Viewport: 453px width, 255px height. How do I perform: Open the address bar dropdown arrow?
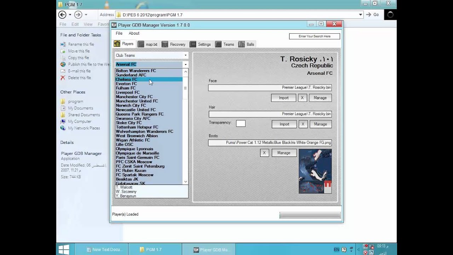pyautogui.click(x=361, y=15)
